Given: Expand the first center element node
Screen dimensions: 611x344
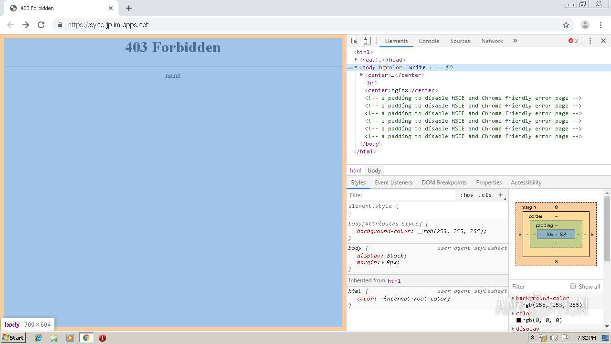Looking at the screenshot, I should pos(362,75).
